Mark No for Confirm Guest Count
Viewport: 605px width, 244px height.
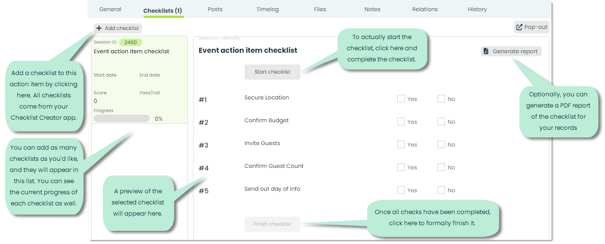(x=441, y=167)
